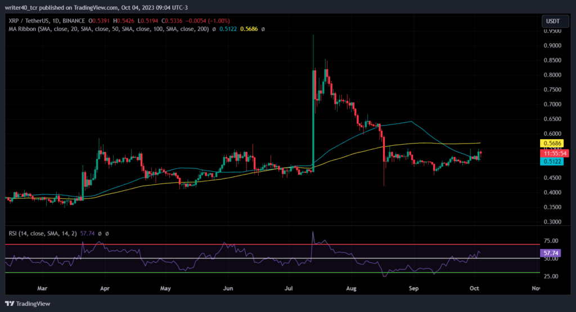This screenshot has height=312, width=576.
Task: Select the low value L0.5194
Action: point(148,21)
